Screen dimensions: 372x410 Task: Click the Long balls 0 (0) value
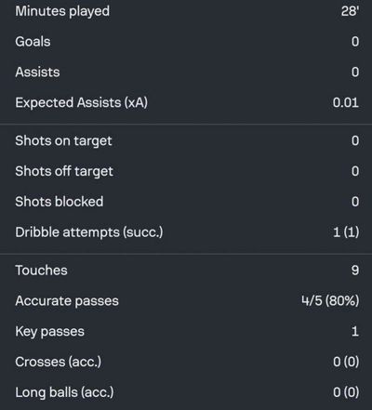pos(346,392)
